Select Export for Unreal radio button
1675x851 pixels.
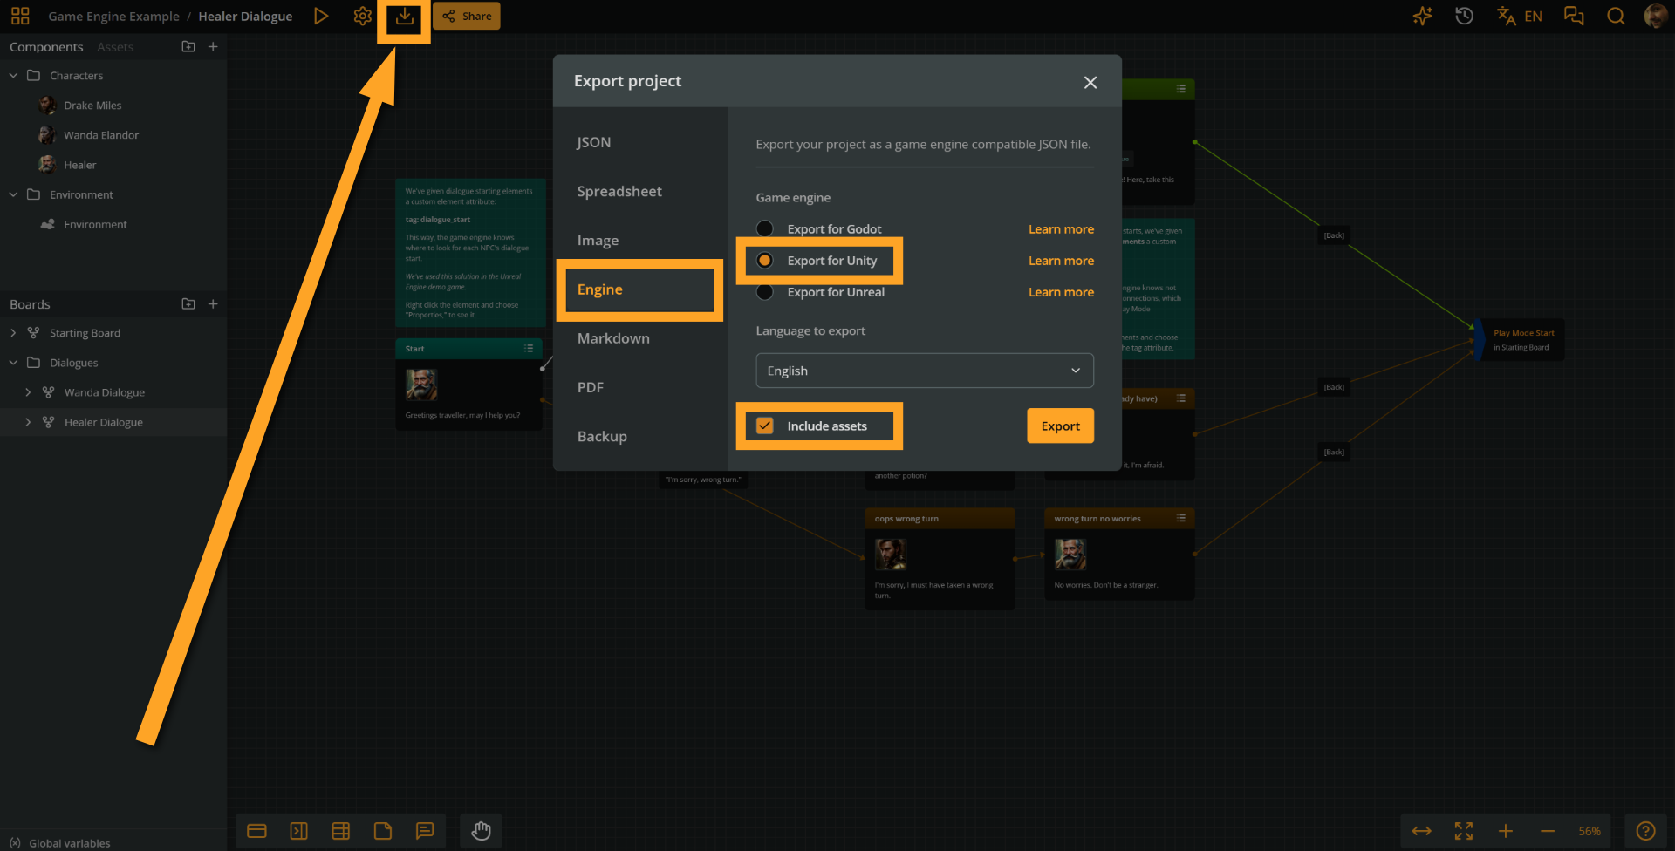pos(765,292)
